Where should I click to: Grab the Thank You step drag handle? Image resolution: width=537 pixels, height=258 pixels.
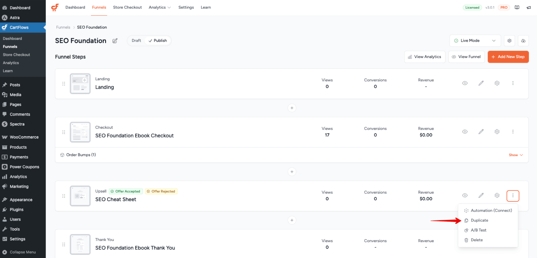click(x=64, y=245)
